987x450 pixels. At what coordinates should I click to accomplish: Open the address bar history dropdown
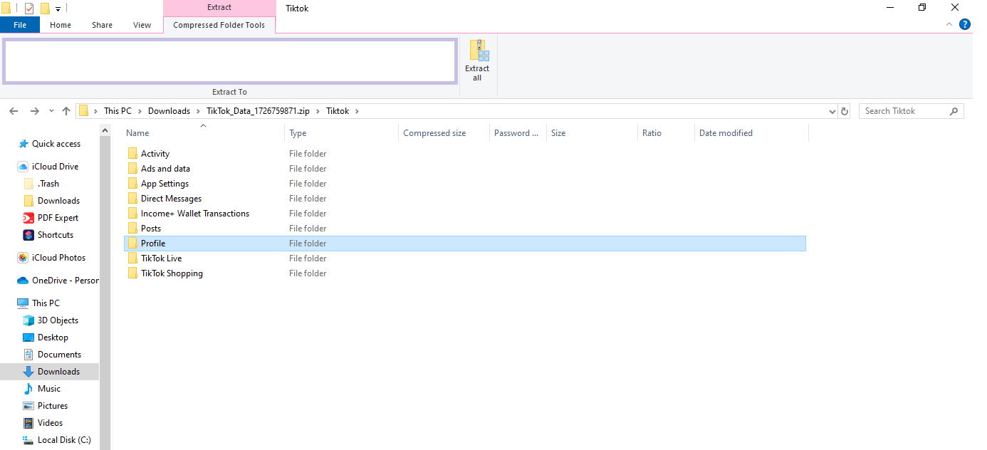tap(832, 111)
